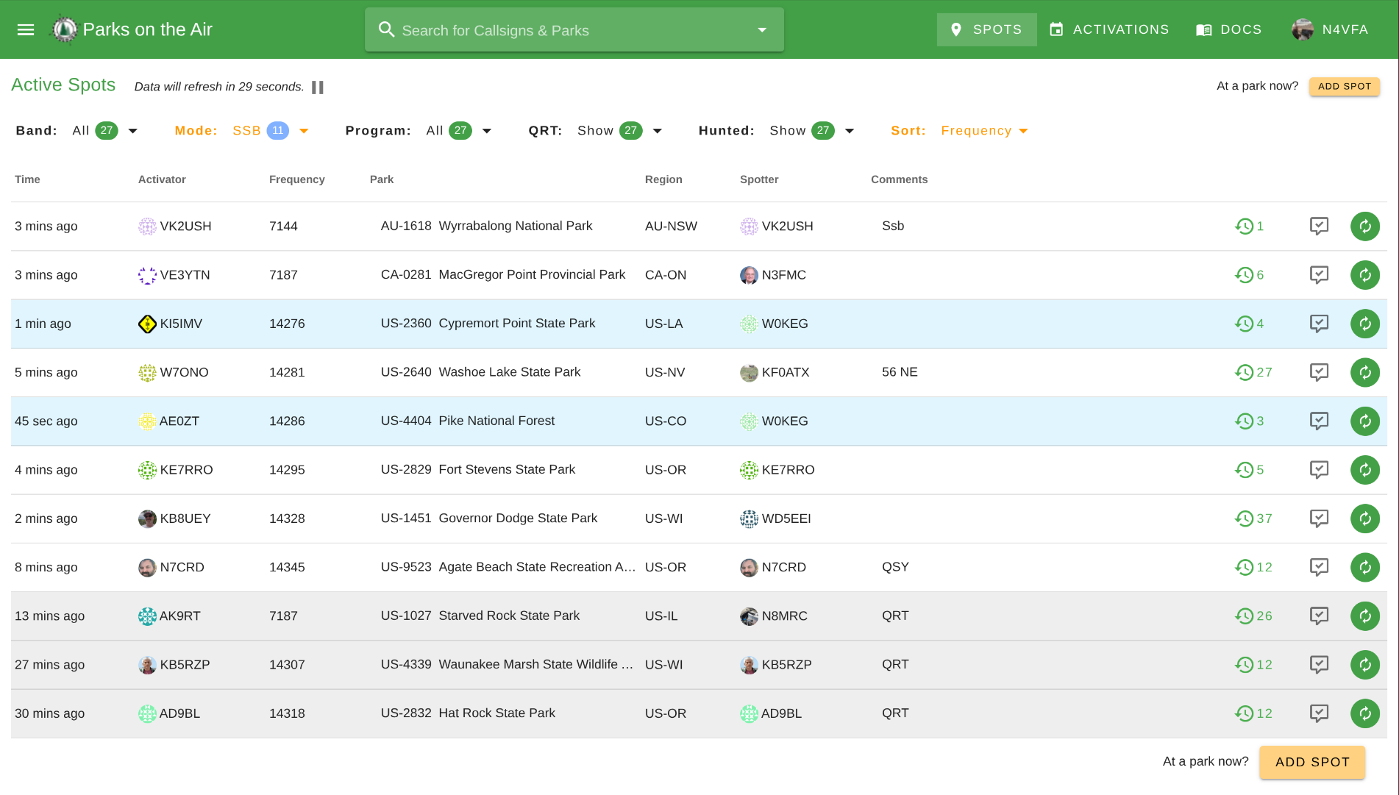Open park AU-1618 Wyrrabalong National Park
1399x795 pixels.
pyautogui.click(x=486, y=226)
